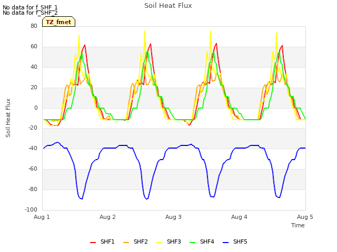Click the Aug 5 x-axis tick label
The image size is (337, 252).
(305, 217)
